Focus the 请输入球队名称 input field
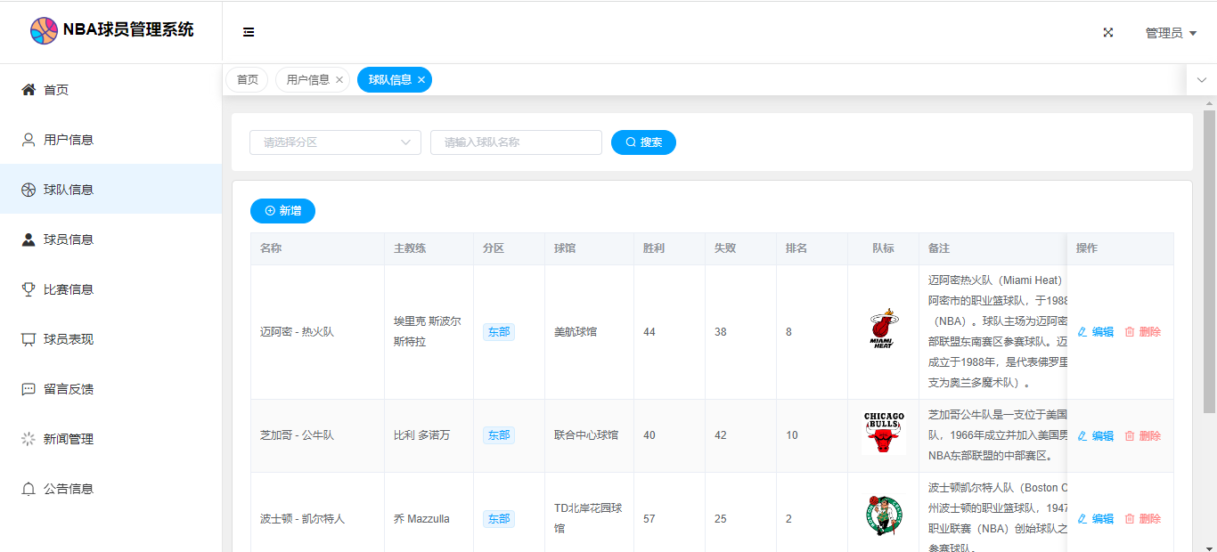The height and width of the screenshot is (552, 1217). coord(516,142)
